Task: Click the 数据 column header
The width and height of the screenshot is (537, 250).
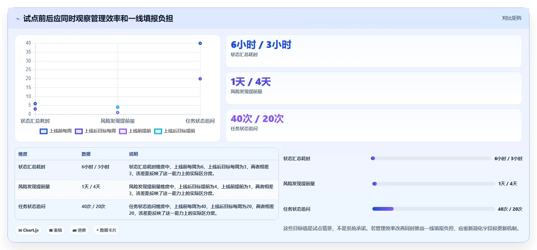Action: pos(86,154)
